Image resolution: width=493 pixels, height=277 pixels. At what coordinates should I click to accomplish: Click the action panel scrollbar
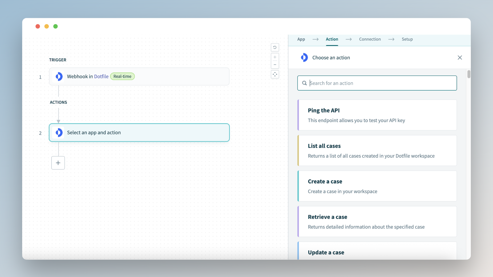[x=469, y=74]
